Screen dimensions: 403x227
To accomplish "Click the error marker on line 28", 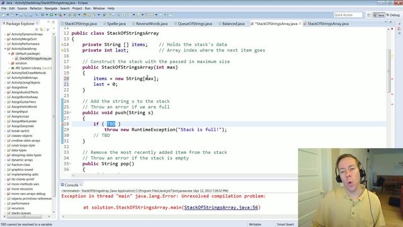I will (x=62, y=124).
